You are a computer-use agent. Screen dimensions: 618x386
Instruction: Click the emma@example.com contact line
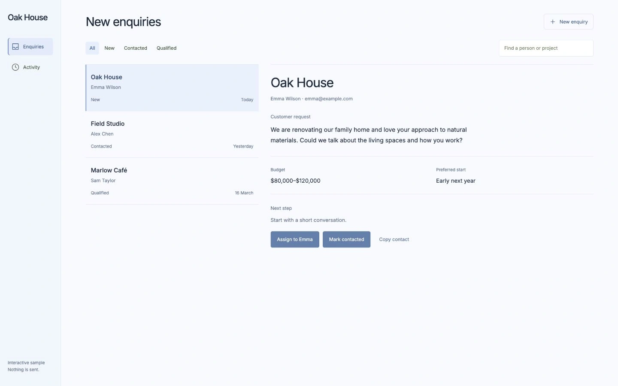[x=329, y=99]
